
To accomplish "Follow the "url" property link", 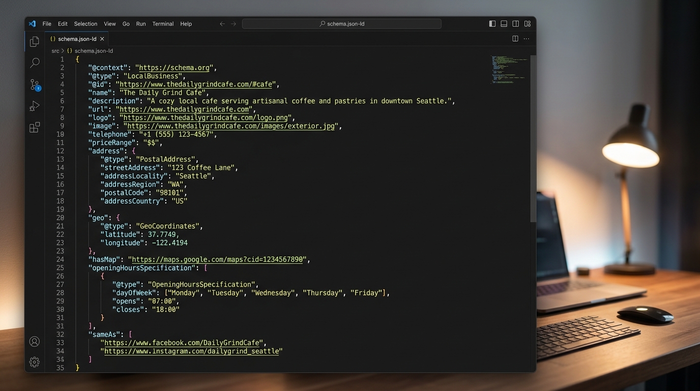I will (x=184, y=109).
